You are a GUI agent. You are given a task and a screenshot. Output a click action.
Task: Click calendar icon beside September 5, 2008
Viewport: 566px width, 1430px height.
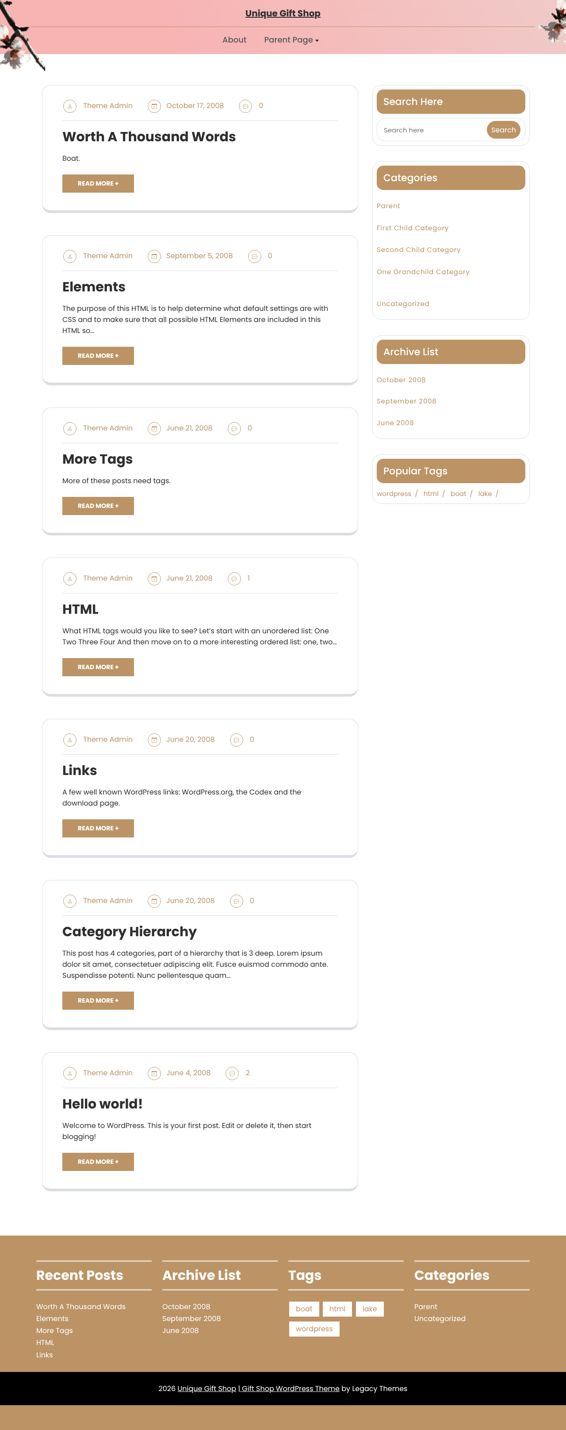[x=154, y=256]
